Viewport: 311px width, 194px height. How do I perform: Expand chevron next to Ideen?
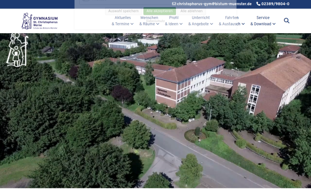(x=181, y=24)
